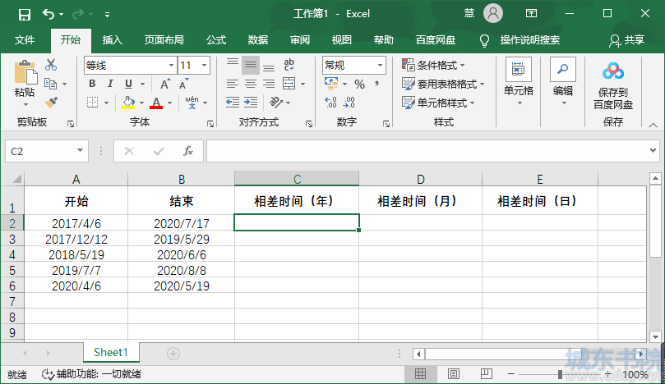Click the Copy icon in the clipboard group
Viewport: 665px width, 384px height.
pos(50,84)
